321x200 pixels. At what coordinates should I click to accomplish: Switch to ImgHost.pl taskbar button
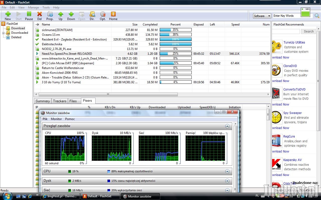[x=60, y=196]
